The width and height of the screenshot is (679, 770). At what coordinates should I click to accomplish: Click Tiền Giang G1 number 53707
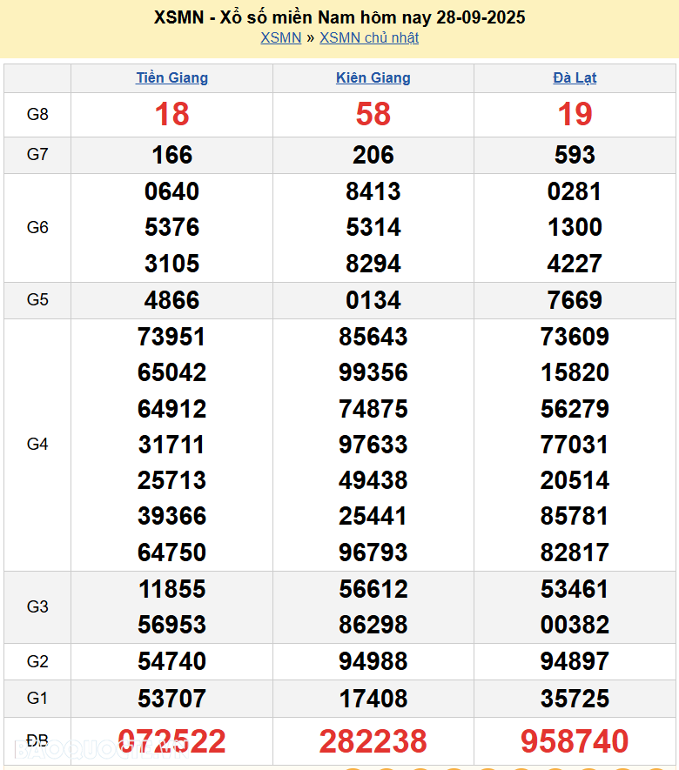point(172,698)
